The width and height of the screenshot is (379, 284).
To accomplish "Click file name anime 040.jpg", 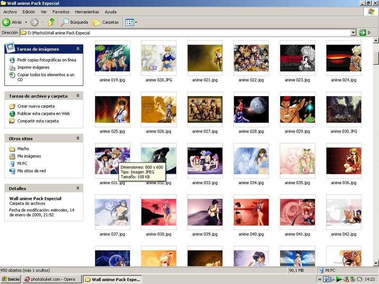I will coord(251,234).
